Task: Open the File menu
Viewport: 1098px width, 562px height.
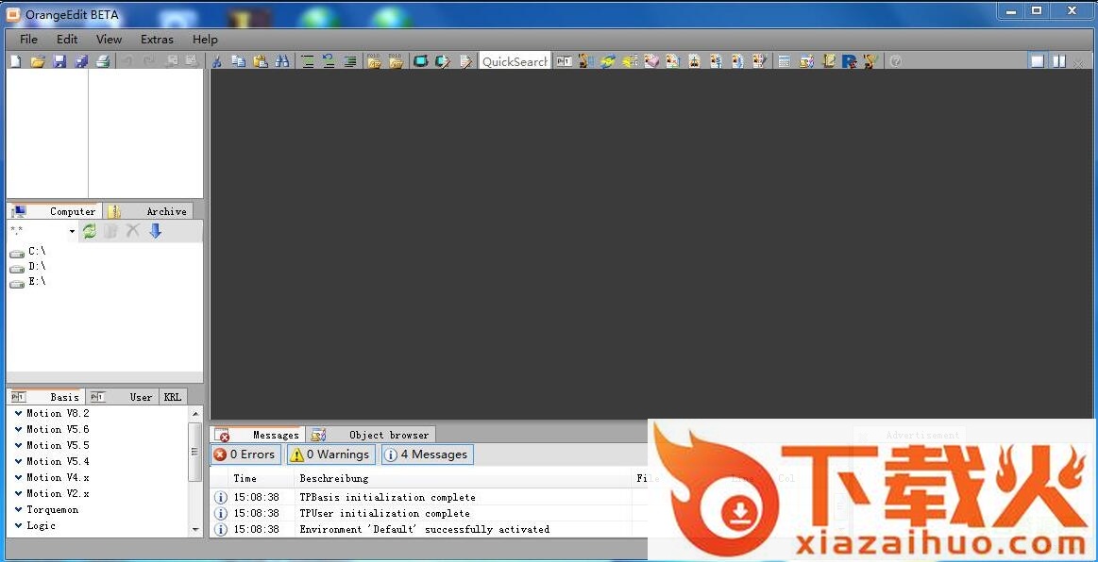Action: pos(28,40)
